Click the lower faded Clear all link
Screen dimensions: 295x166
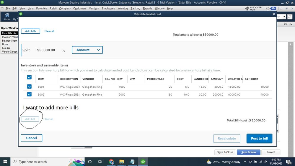(48, 119)
